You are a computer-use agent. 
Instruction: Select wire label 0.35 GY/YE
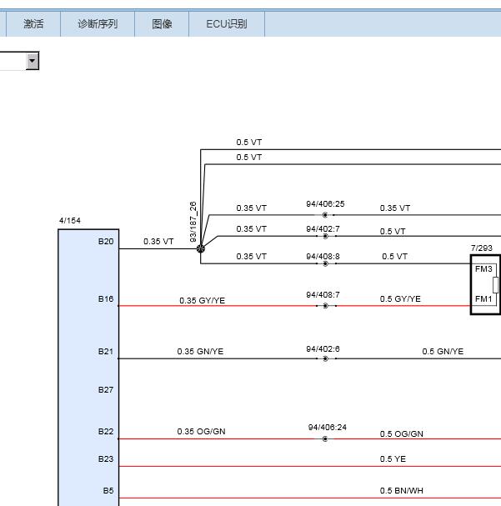click(x=203, y=300)
